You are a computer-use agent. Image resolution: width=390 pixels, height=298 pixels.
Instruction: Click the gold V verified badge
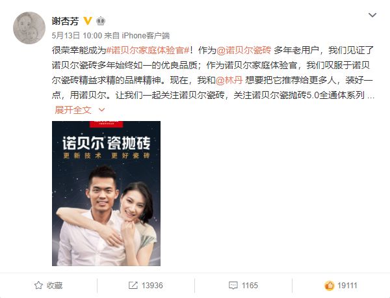[88, 21]
